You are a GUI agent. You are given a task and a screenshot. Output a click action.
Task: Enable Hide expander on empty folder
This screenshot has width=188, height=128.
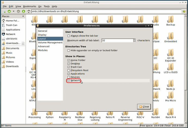pyautogui.click(x=69, y=50)
